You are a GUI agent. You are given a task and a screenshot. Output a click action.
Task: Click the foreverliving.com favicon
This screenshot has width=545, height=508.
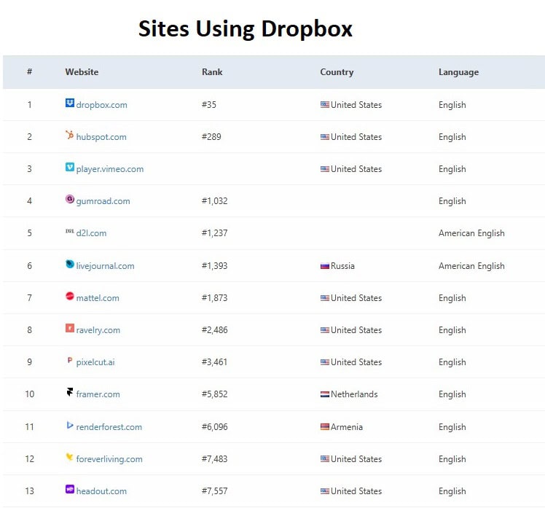[x=69, y=457]
